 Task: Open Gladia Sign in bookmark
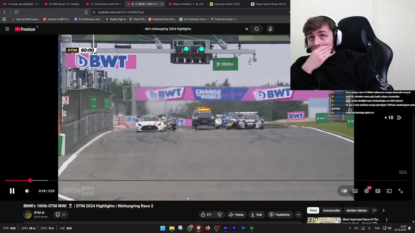coord(115,19)
